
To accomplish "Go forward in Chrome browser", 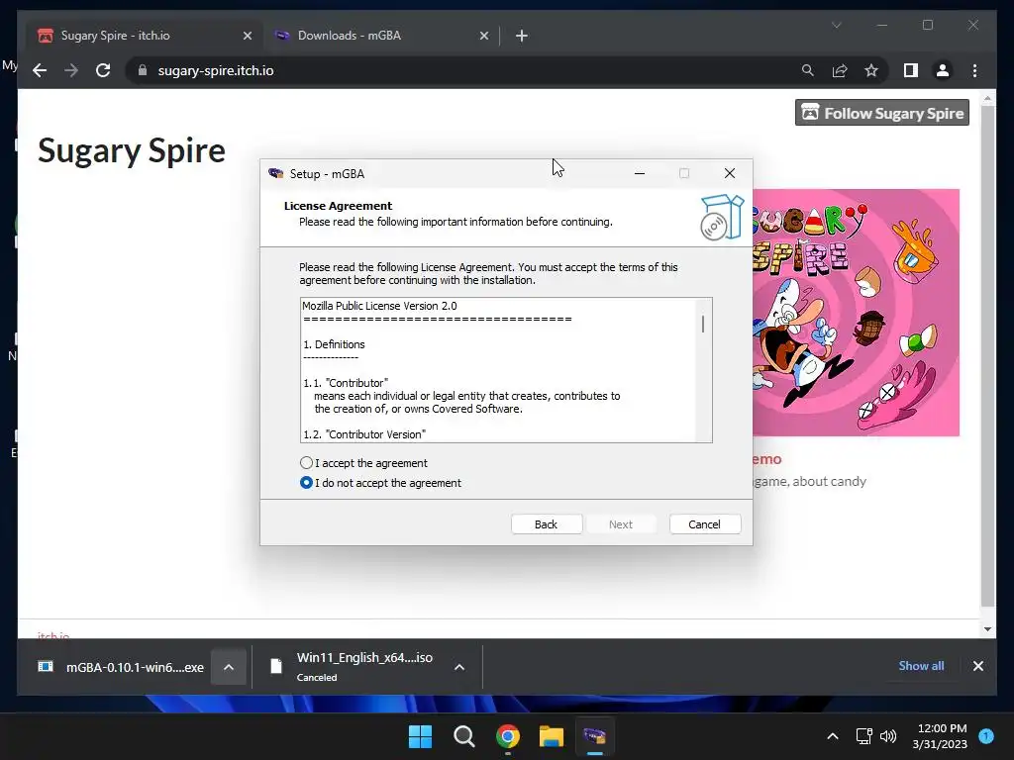I will [71, 70].
